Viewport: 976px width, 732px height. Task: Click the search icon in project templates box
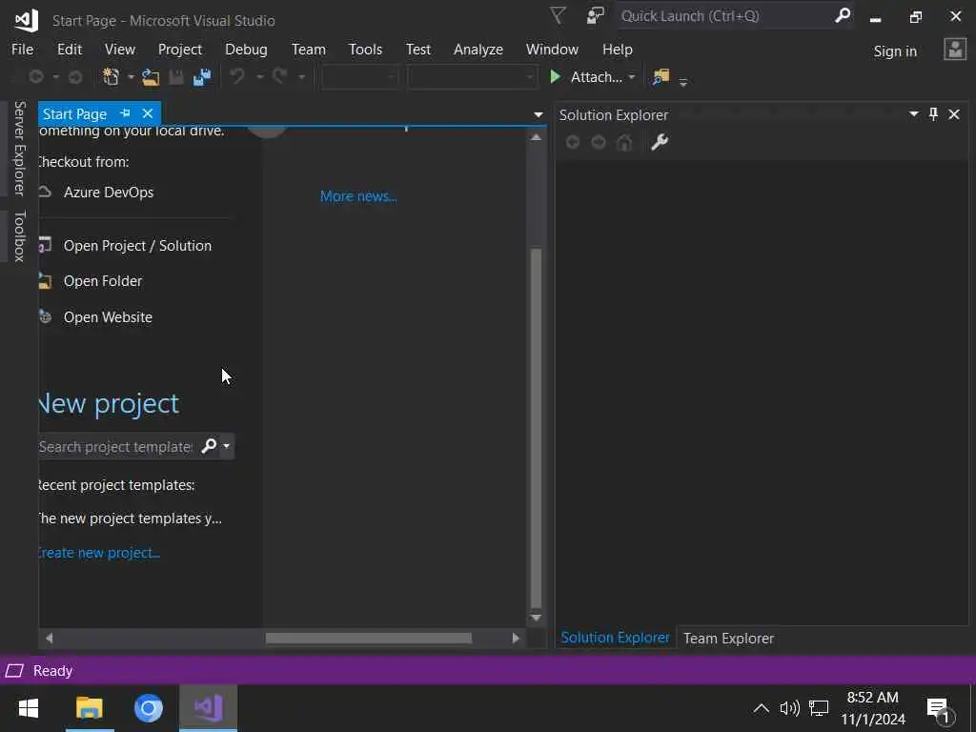point(209,446)
